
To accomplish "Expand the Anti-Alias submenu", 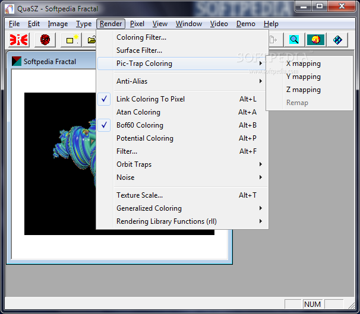I will [x=182, y=81].
